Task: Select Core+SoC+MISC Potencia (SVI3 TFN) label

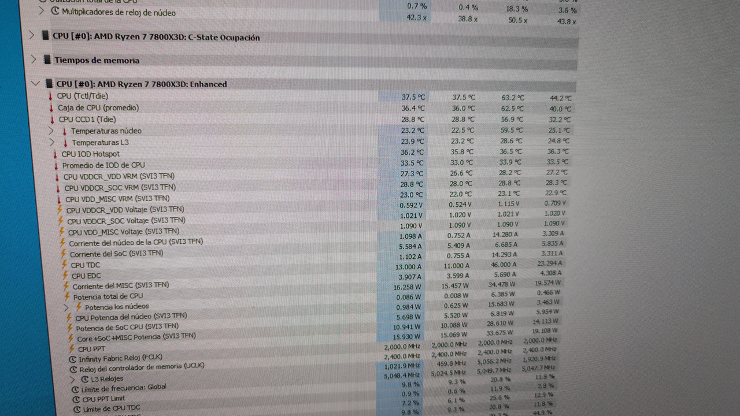Action: (136, 337)
